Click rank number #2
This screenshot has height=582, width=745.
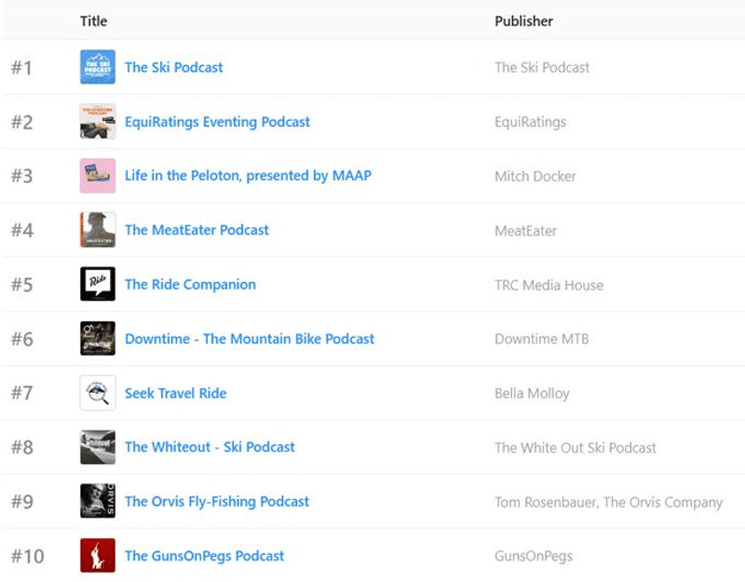coord(21,122)
